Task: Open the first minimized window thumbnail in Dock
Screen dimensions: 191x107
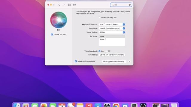Action: coord(156,105)
